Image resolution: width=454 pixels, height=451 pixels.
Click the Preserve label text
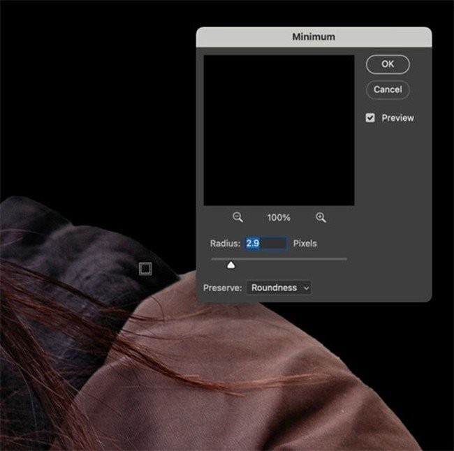221,288
